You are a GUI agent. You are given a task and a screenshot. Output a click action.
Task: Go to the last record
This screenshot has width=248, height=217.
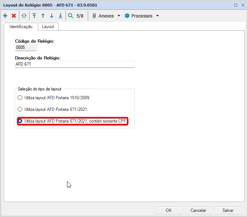[60, 16]
